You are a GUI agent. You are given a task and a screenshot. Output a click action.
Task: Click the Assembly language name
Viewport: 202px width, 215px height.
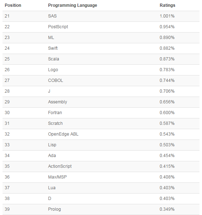57,102
